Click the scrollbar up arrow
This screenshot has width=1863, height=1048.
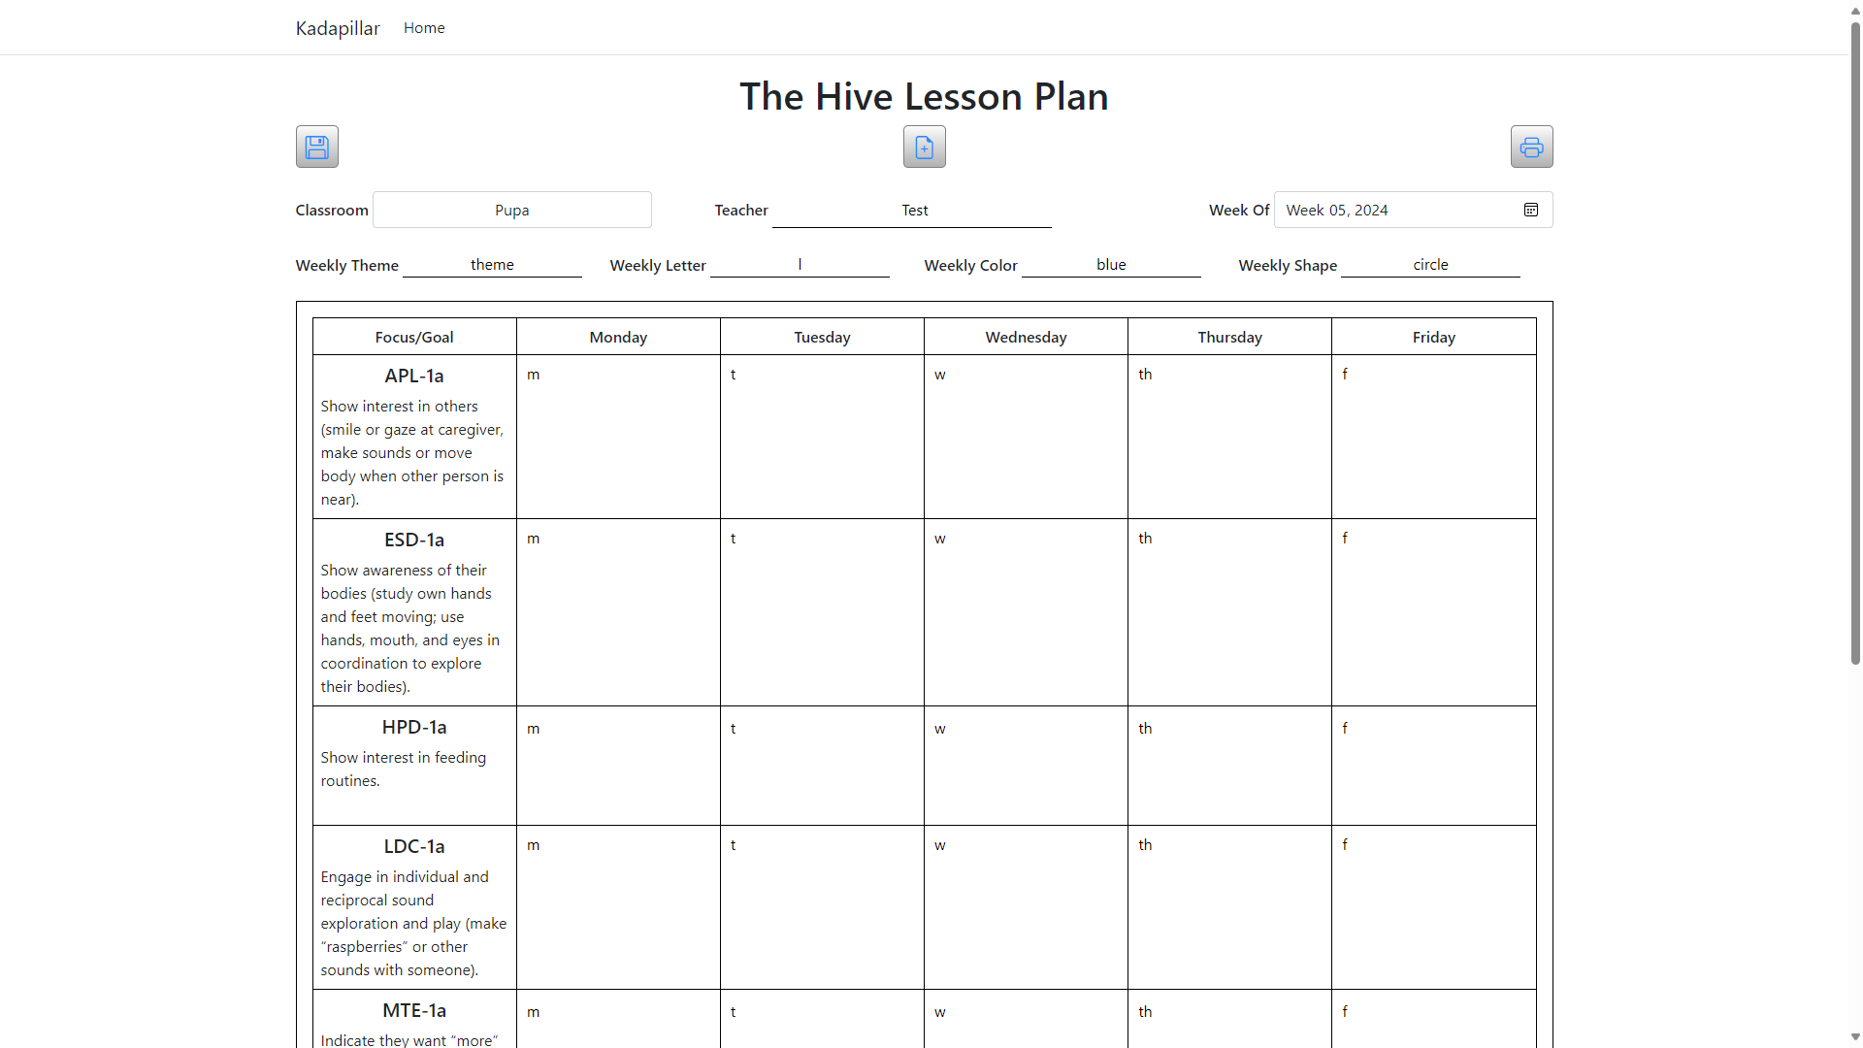pyautogui.click(x=1854, y=8)
